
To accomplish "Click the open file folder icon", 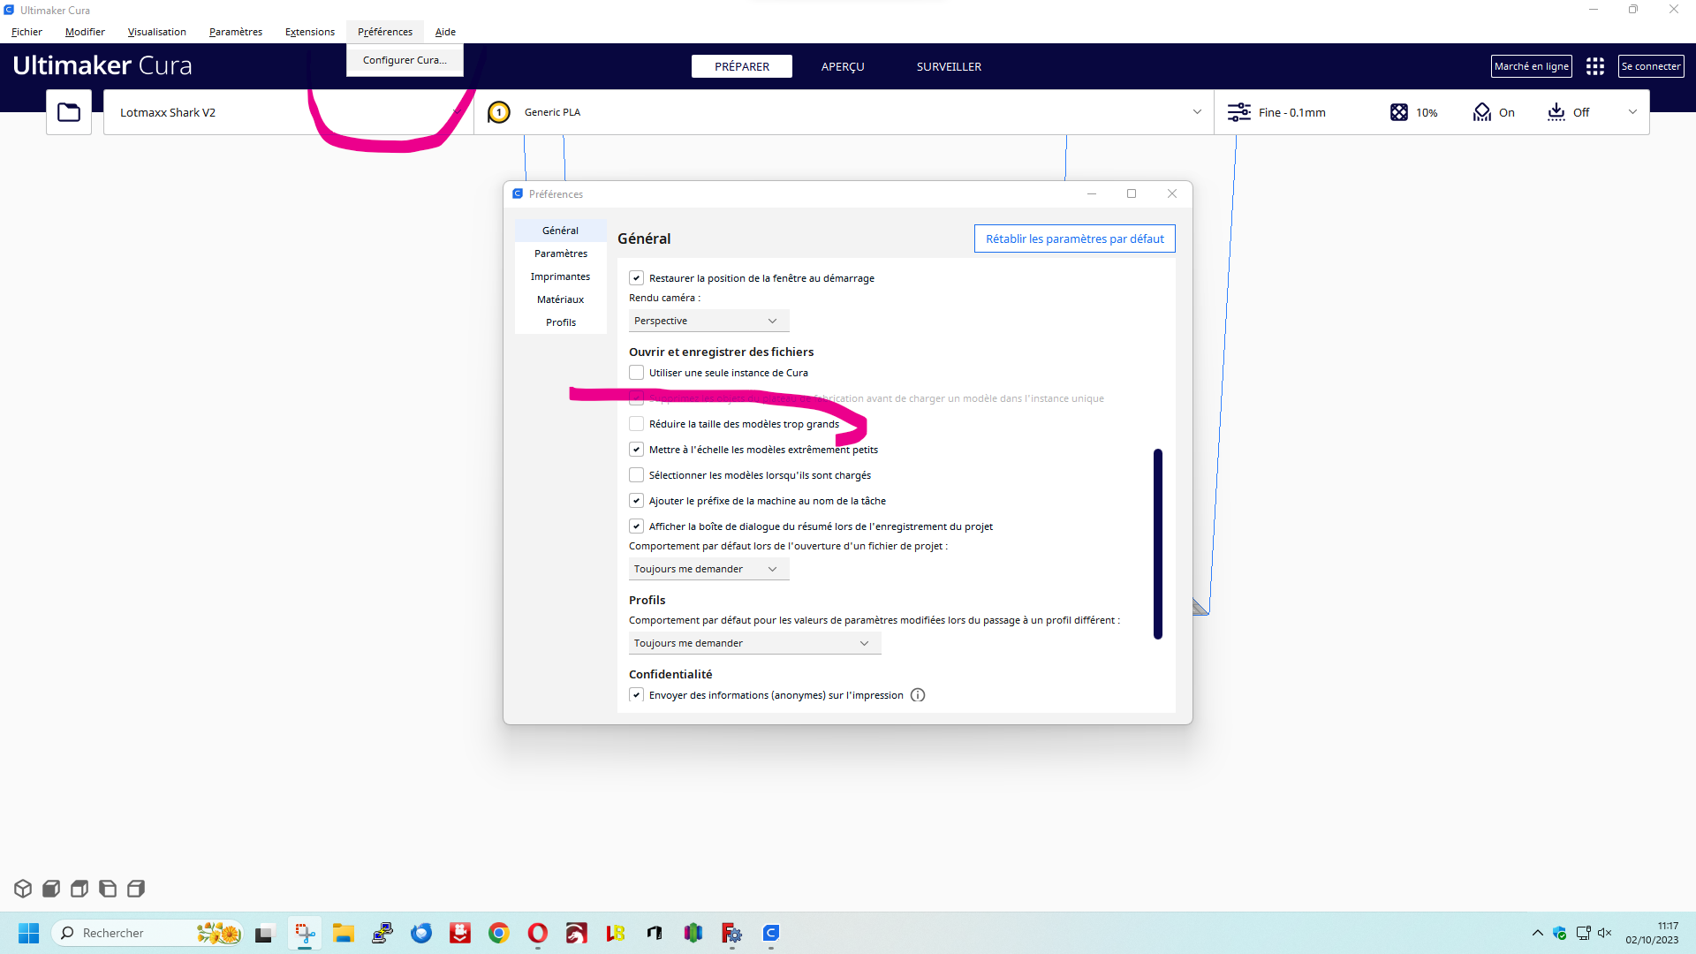I will point(69,112).
